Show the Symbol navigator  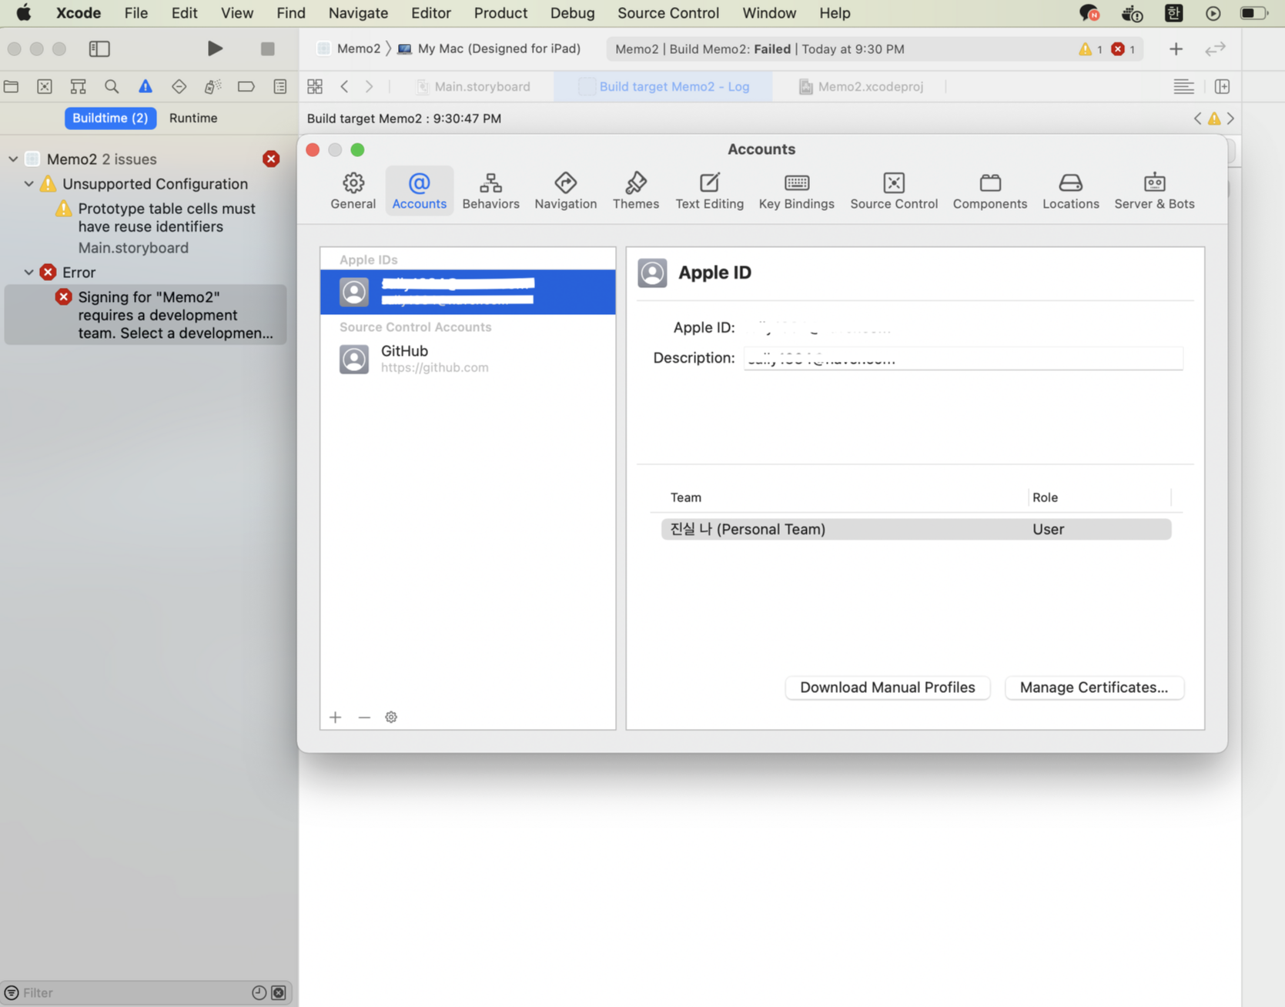[78, 86]
